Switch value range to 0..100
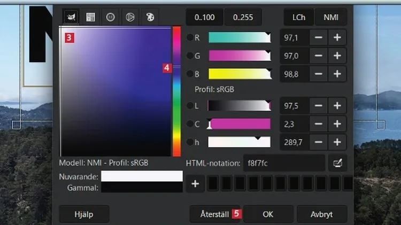 click(x=204, y=17)
